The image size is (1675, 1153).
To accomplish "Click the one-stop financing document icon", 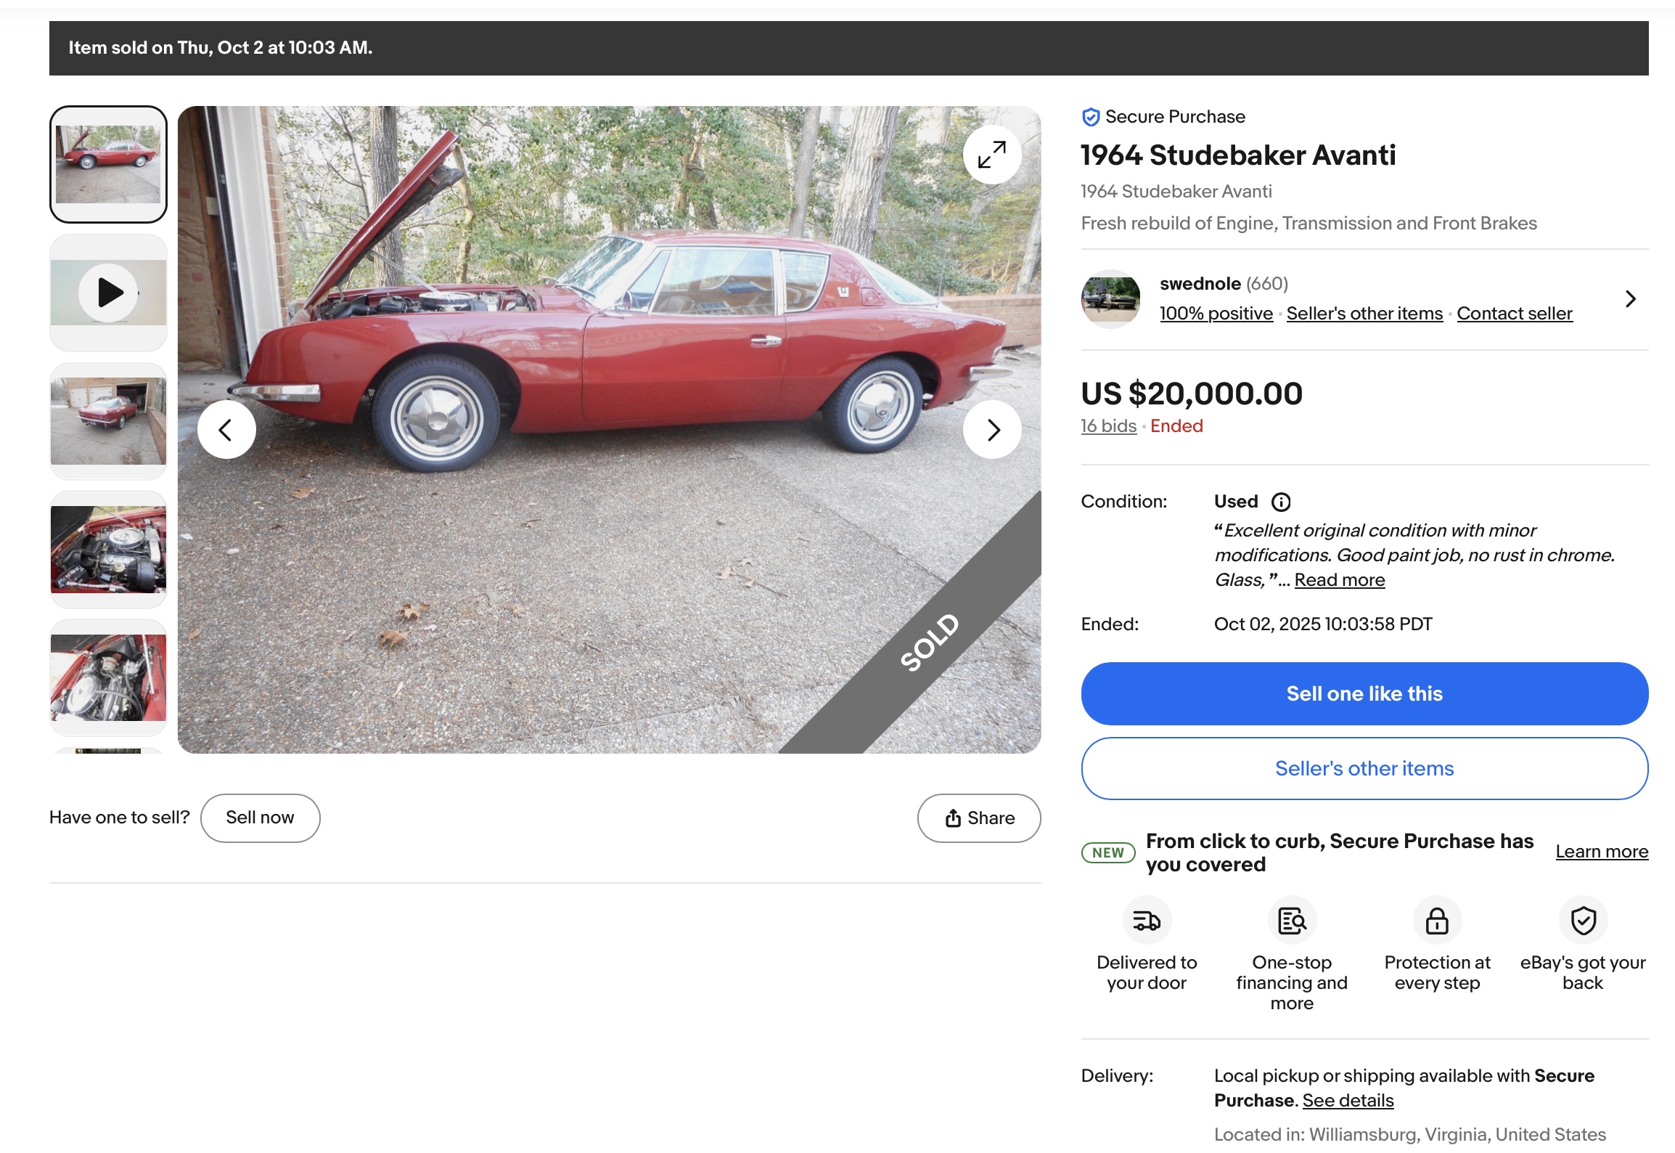I will tap(1292, 921).
